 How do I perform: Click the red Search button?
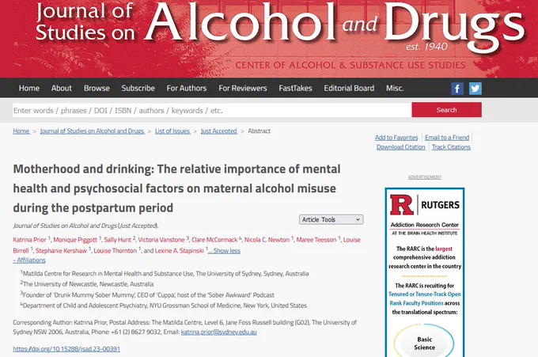tap(447, 110)
